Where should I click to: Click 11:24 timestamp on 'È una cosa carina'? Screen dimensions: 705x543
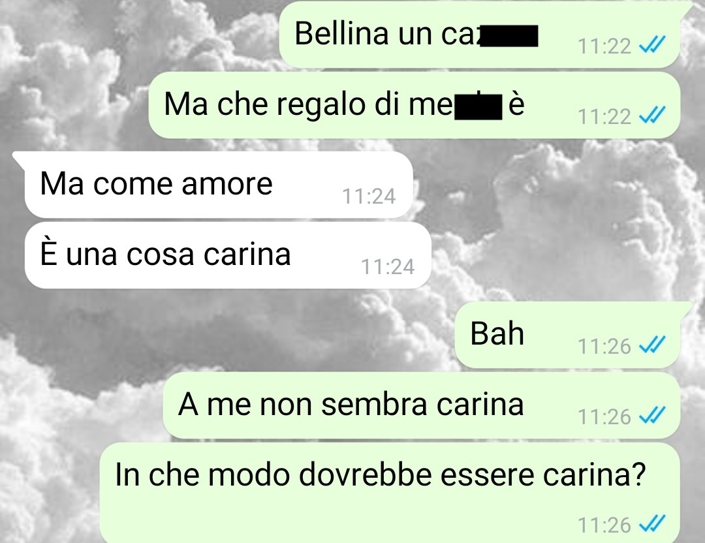(388, 267)
